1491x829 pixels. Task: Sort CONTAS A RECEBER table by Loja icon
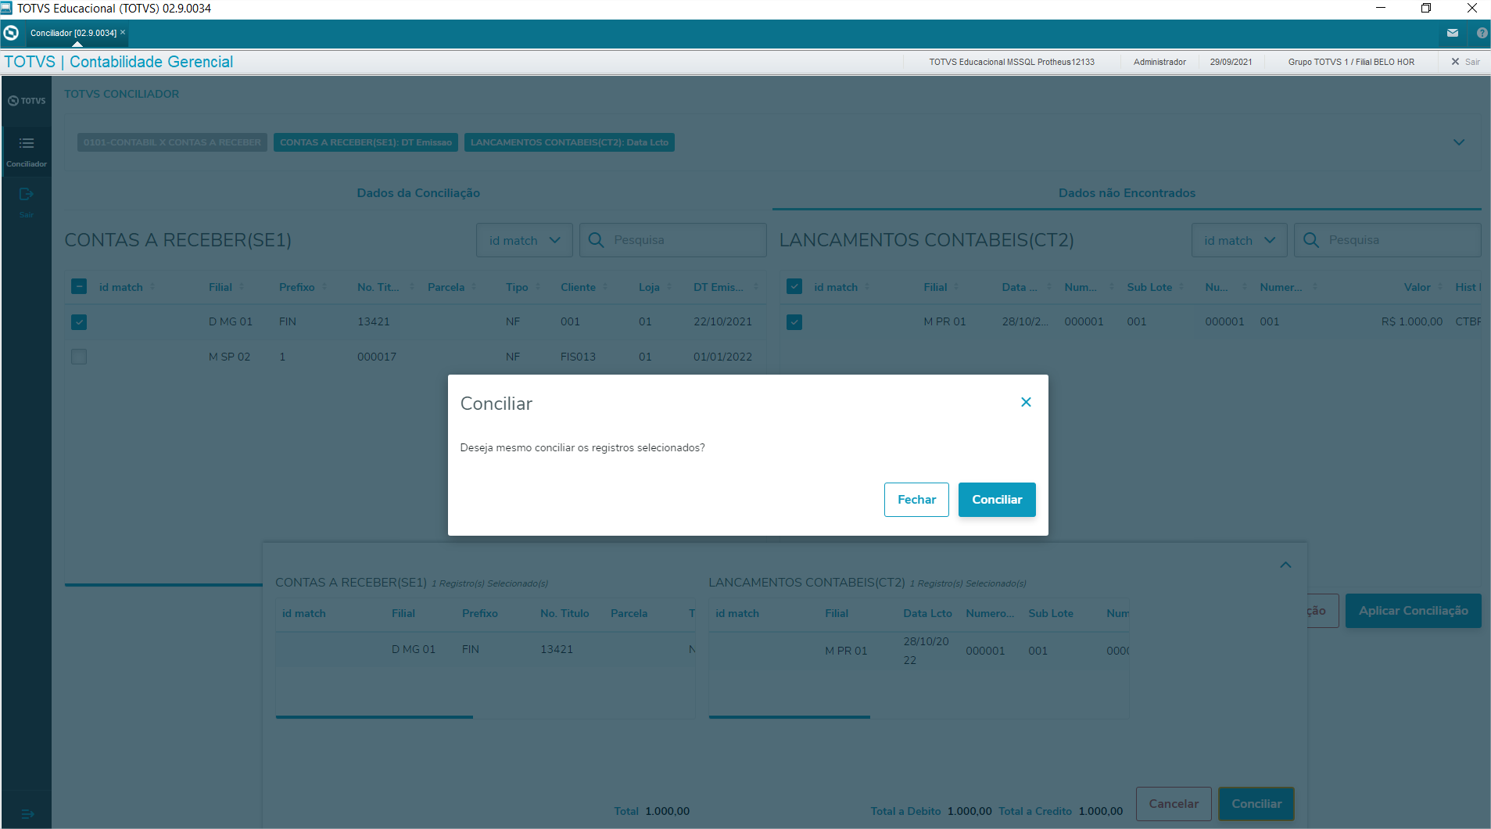669,287
